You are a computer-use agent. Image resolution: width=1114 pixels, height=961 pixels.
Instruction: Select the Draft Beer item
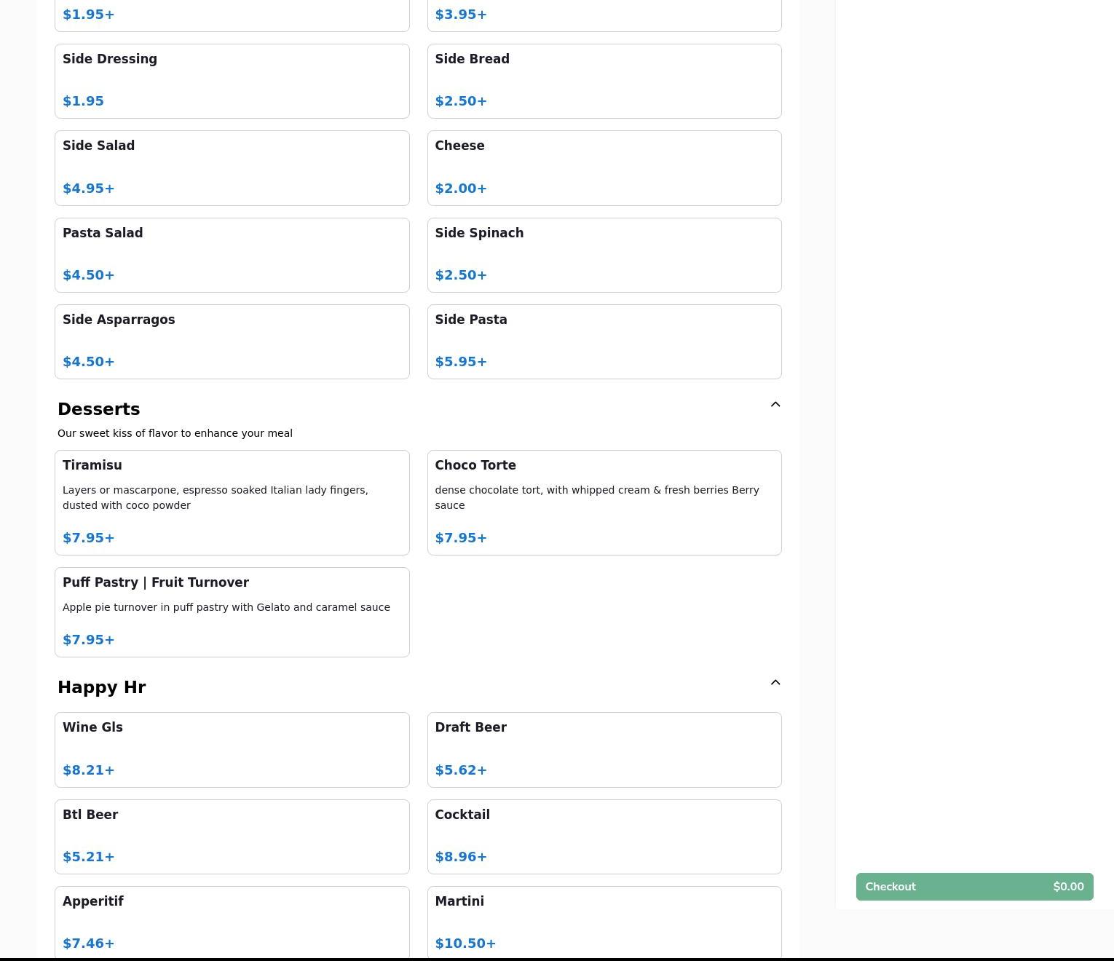pyautogui.click(x=604, y=749)
